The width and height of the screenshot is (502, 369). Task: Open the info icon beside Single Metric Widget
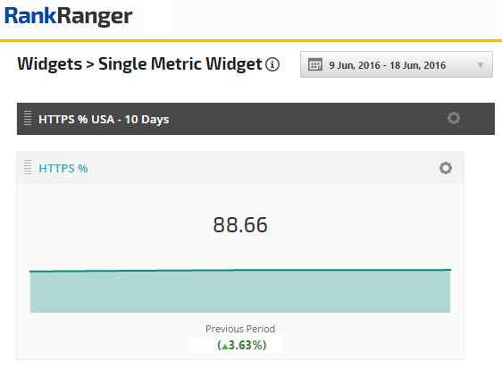272,64
